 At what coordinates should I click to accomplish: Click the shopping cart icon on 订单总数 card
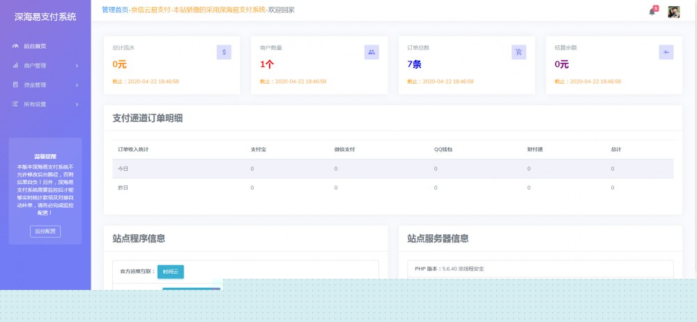pyautogui.click(x=519, y=52)
